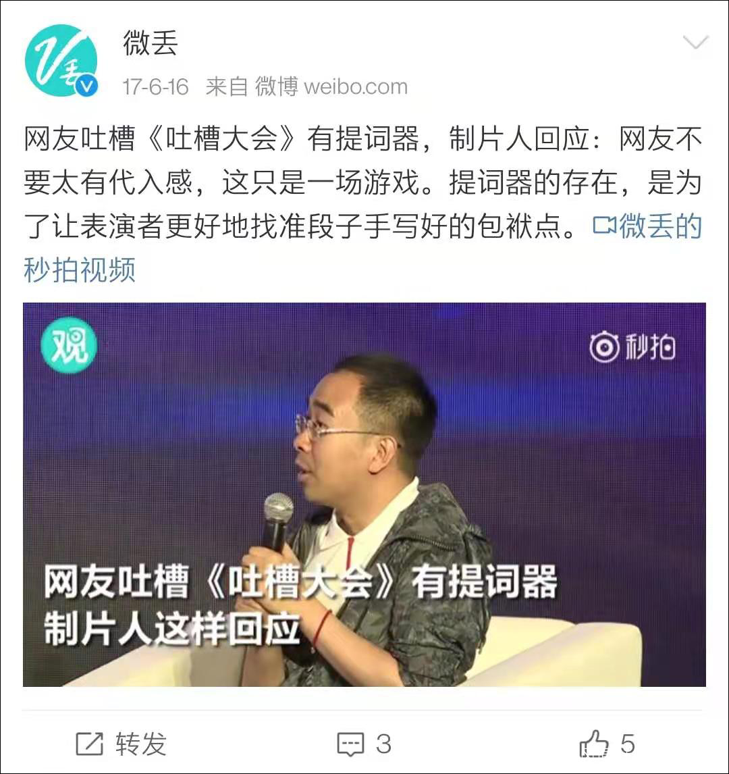The height and width of the screenshot is (774, 729).
Task: Click the 秒拍 watermark logo
Action: [632, 347]
